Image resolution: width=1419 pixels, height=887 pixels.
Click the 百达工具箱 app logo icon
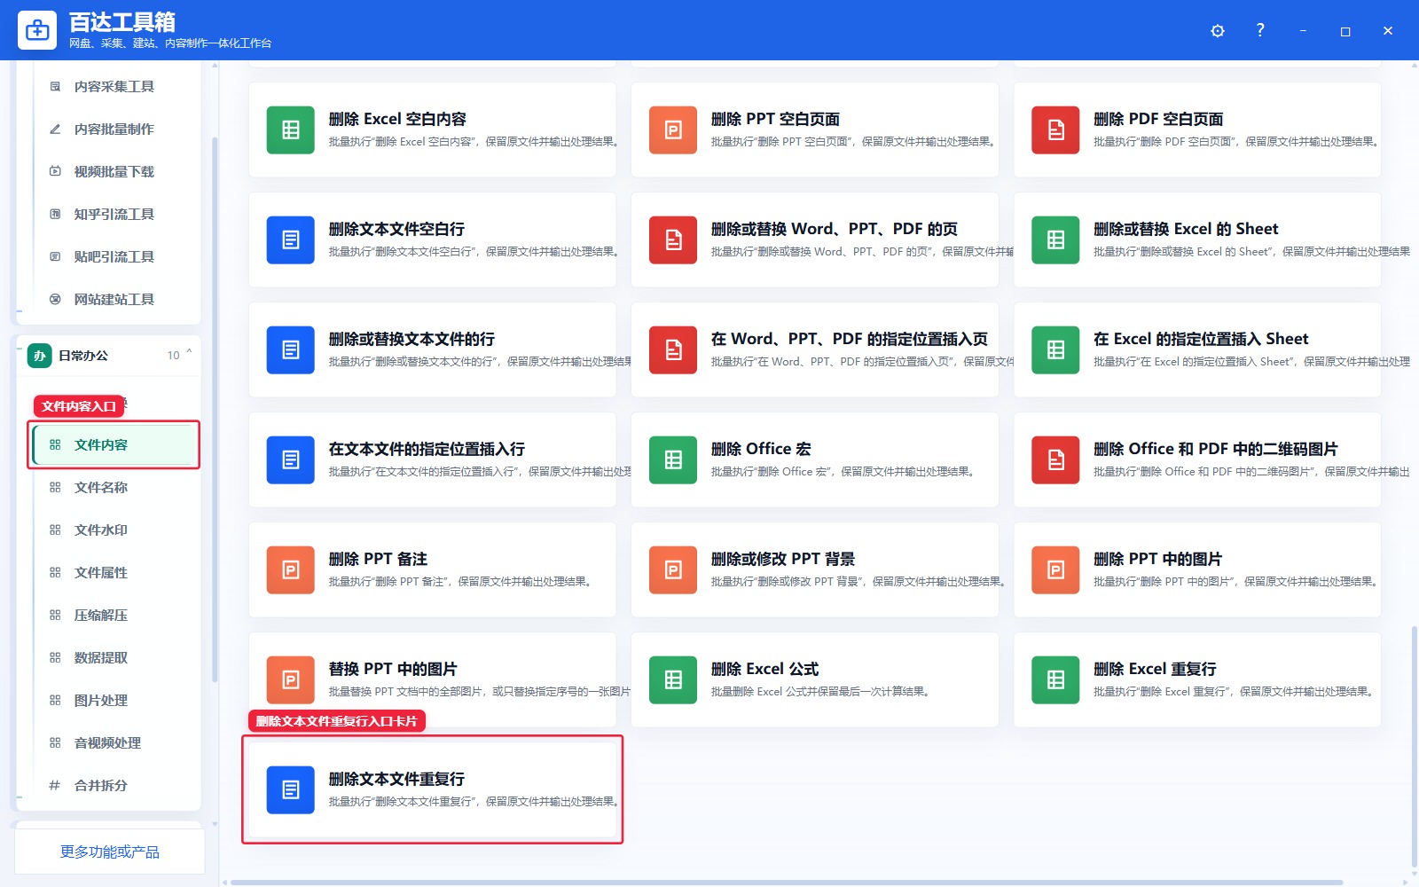click(37, 30)
